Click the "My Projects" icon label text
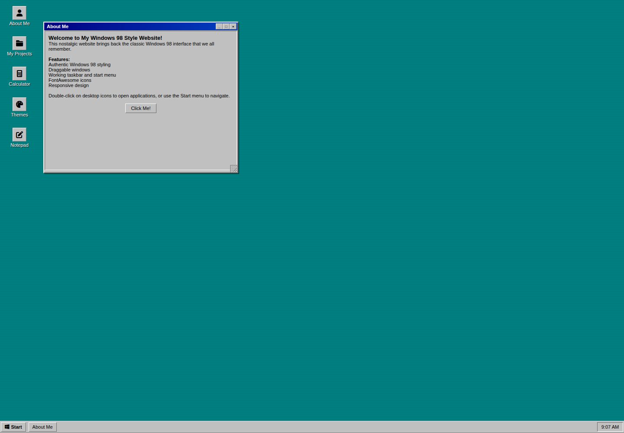Image resolution: width=624 pixels, height=433 pixels. [19, 54]
